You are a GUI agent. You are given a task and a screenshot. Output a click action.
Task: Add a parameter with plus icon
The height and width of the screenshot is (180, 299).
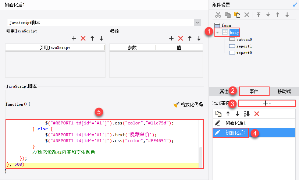(171, 38)
